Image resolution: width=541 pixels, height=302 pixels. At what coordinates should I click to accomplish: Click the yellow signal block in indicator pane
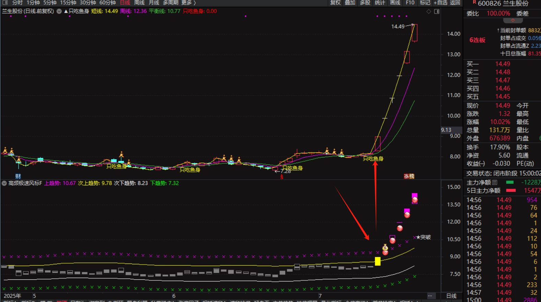coord(378,261)
